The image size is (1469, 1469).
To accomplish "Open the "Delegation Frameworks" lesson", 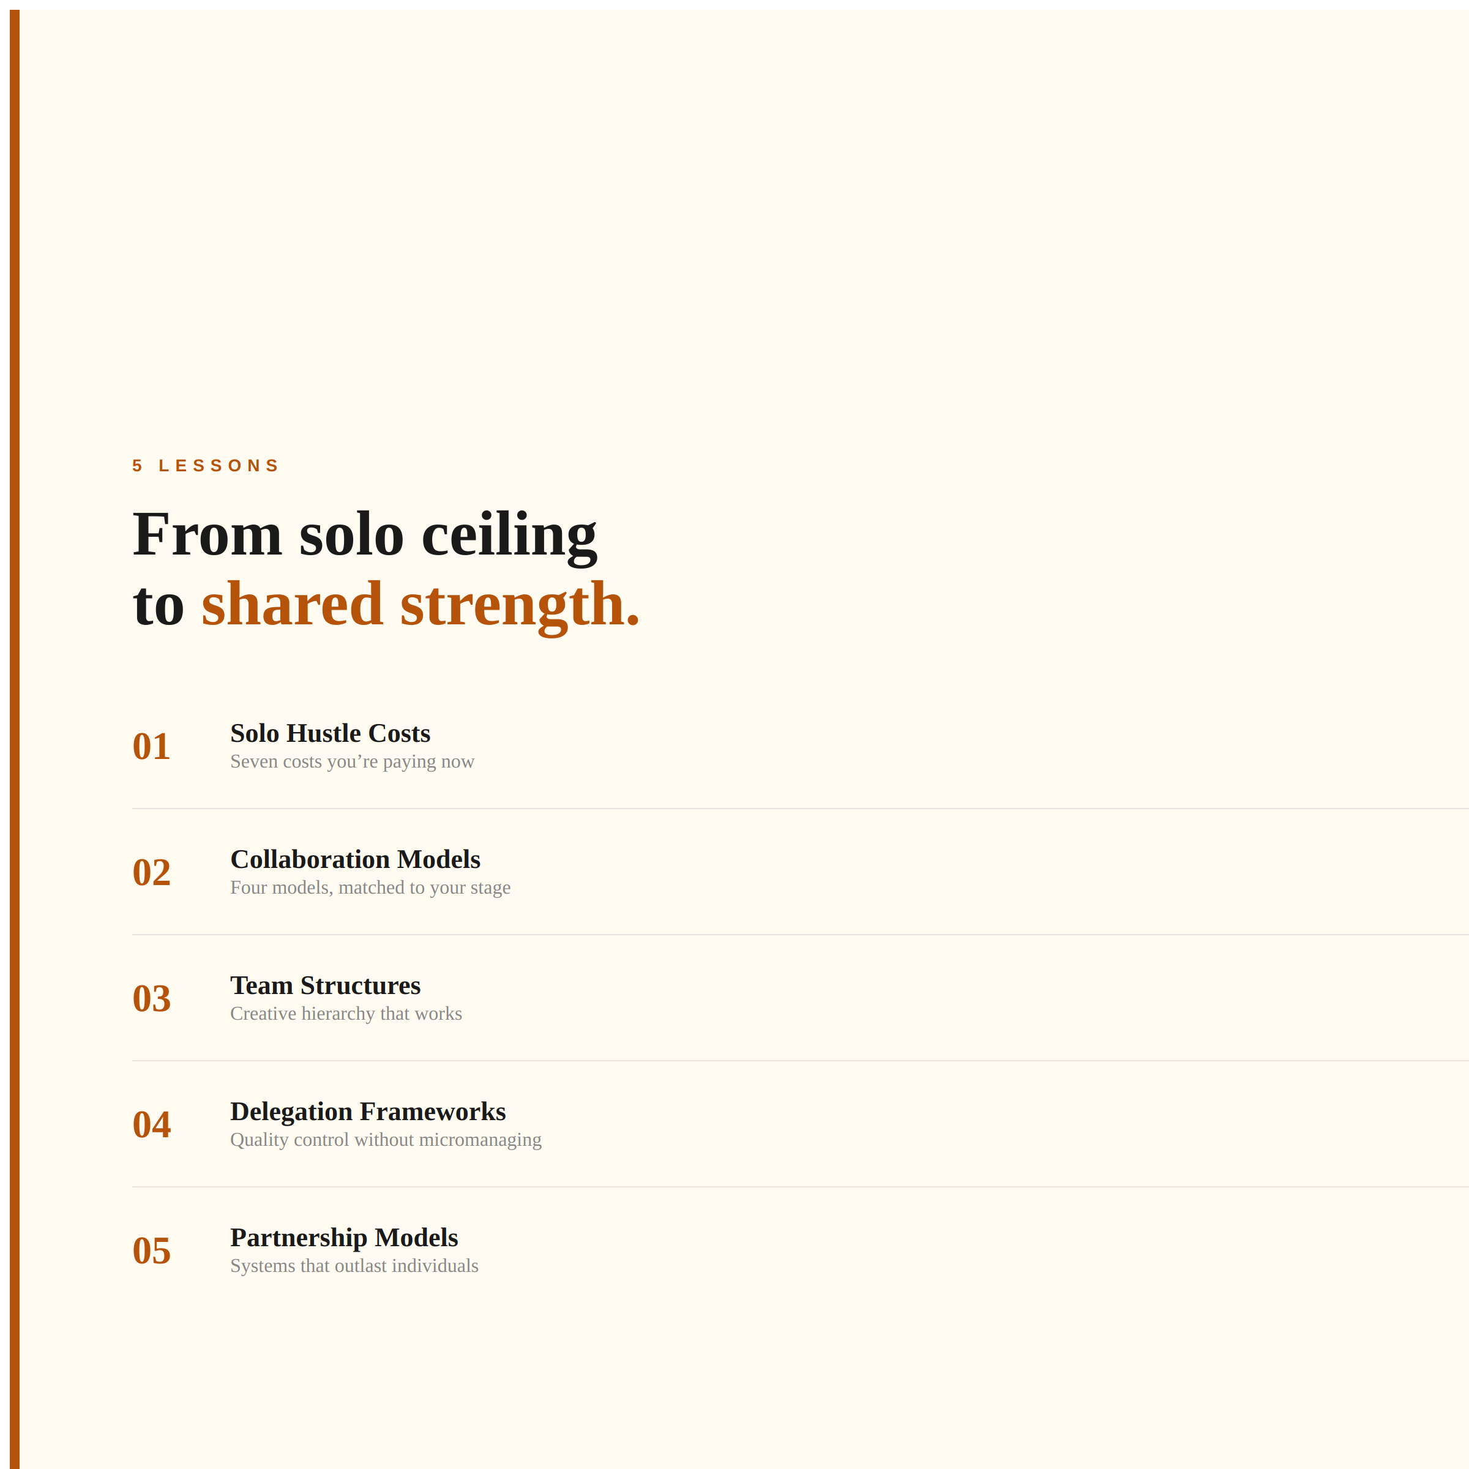I will pos(368,1112).
